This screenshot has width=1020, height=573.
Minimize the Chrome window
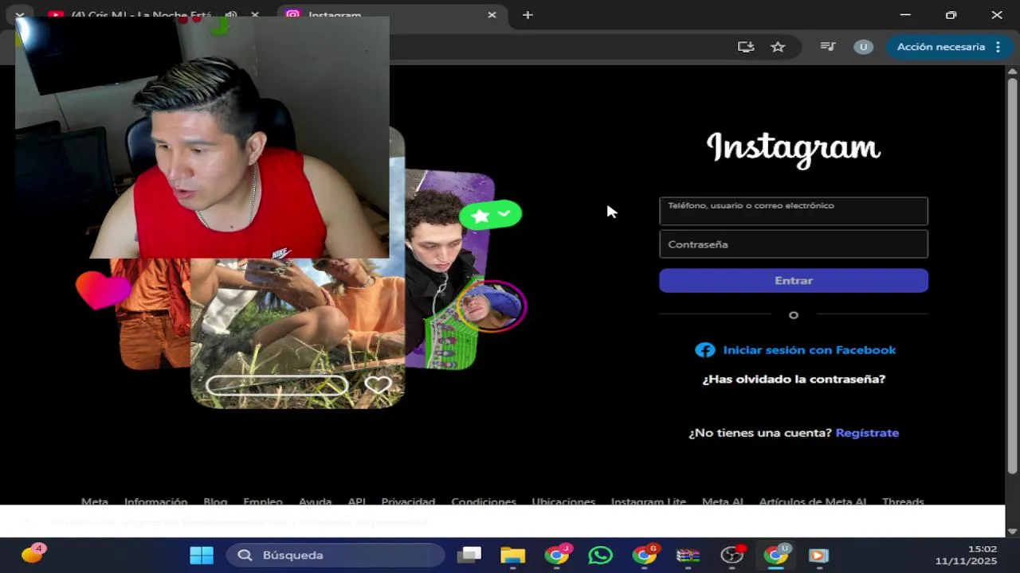905,14
